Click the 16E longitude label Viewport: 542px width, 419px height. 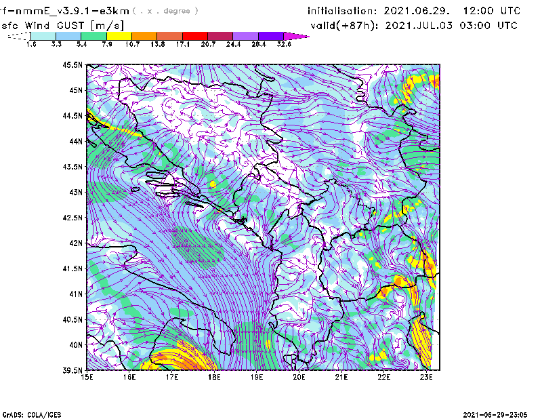click(129, 377)
